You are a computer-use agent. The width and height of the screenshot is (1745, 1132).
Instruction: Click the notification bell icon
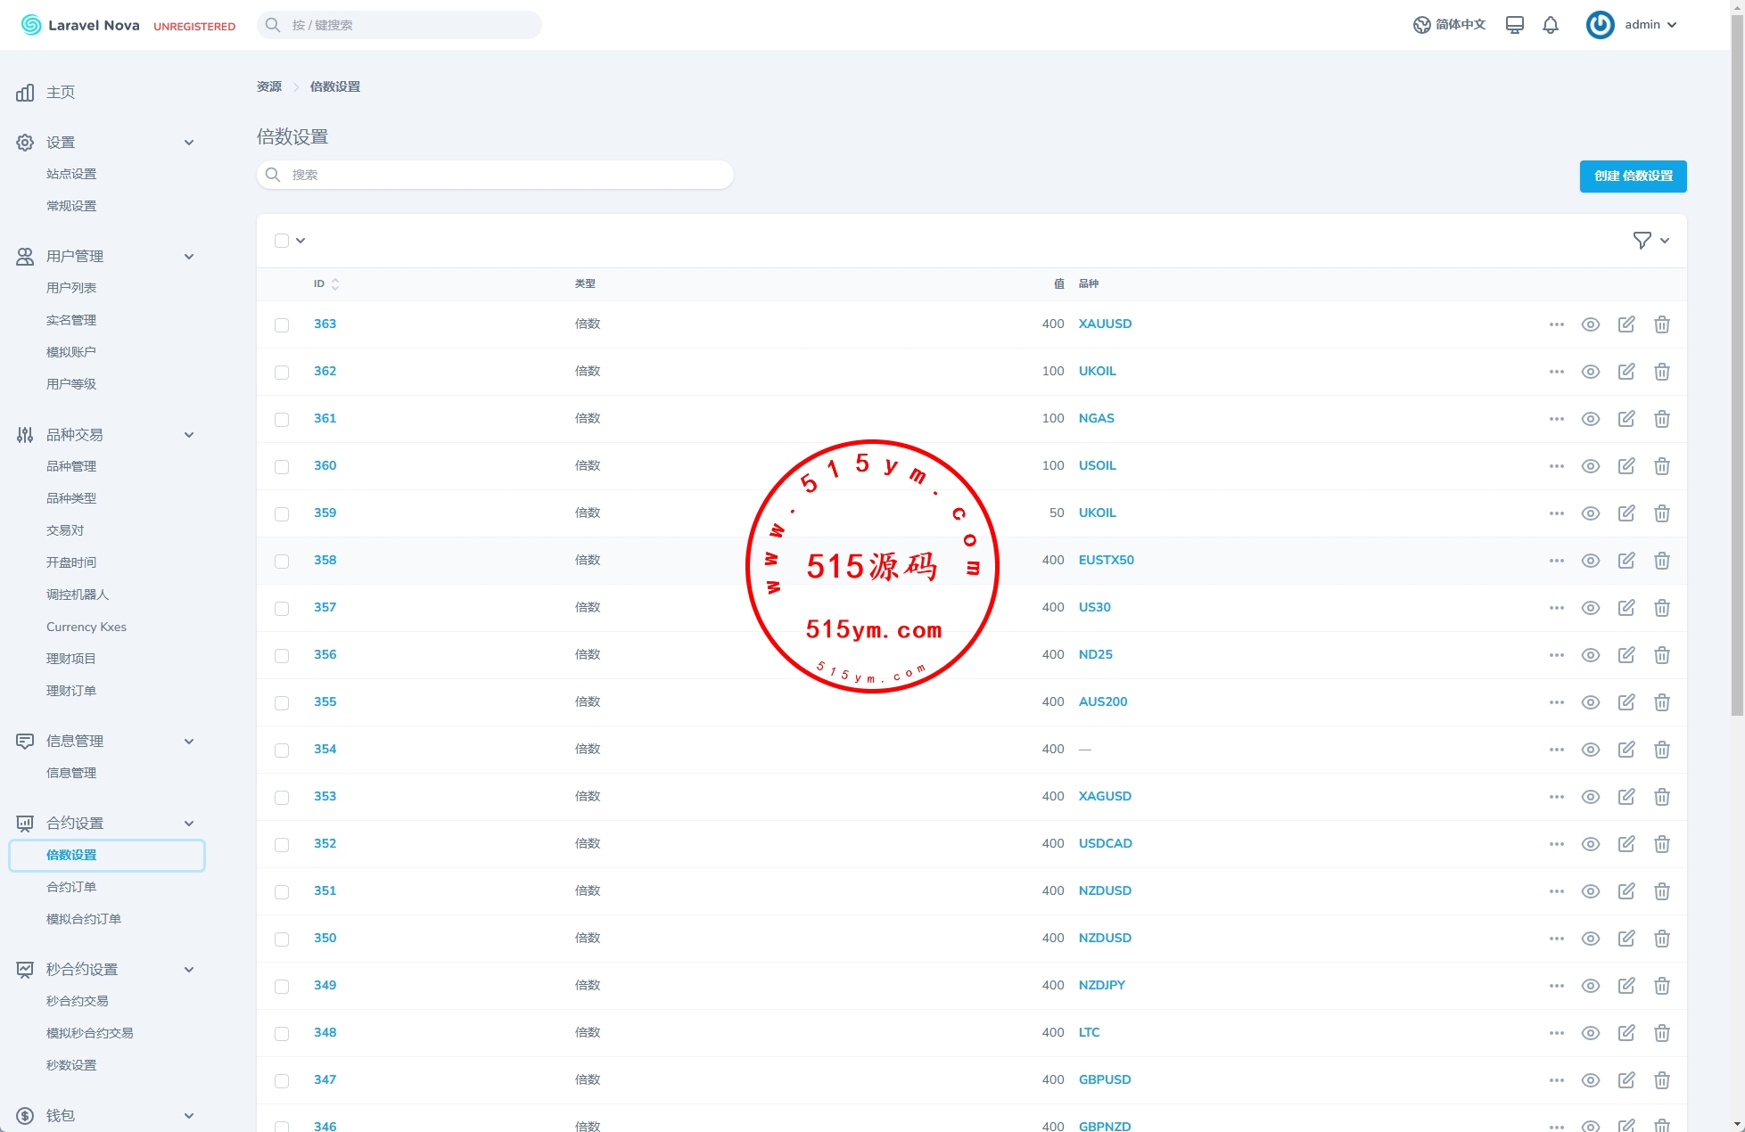(x=1551, y=25)
